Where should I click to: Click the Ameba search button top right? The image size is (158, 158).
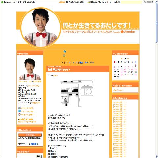(x=148, y=2)
